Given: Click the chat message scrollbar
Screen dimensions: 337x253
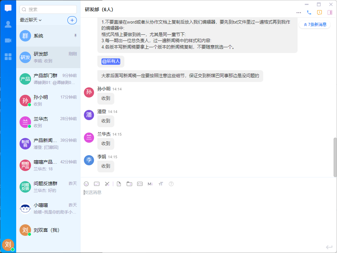Looking at the screenshot, I should [335, 157].
